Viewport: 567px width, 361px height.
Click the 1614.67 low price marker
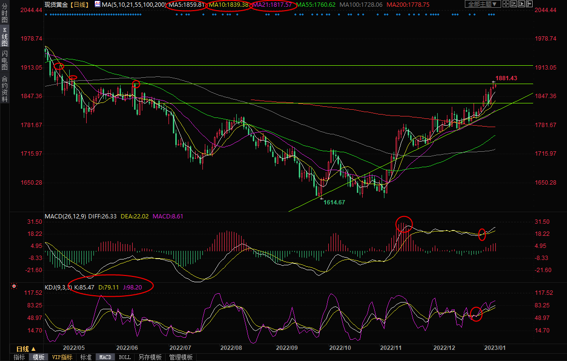pyautogui.click(x=334, y=202)
